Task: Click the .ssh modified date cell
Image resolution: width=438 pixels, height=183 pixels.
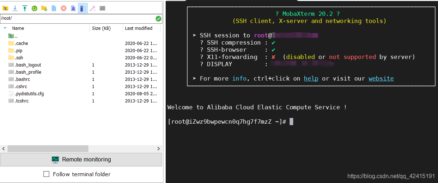Action: pyautogui.click(x=141, y=58)
